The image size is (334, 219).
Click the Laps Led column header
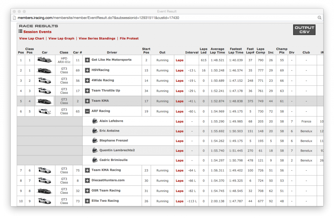coord(204,51)
